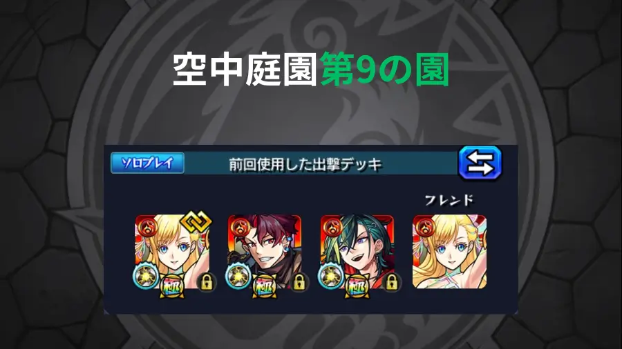Tap the 極 medal on green-haired character
The width and height of the screenshot is (622, 349).
tap(357, 287)
